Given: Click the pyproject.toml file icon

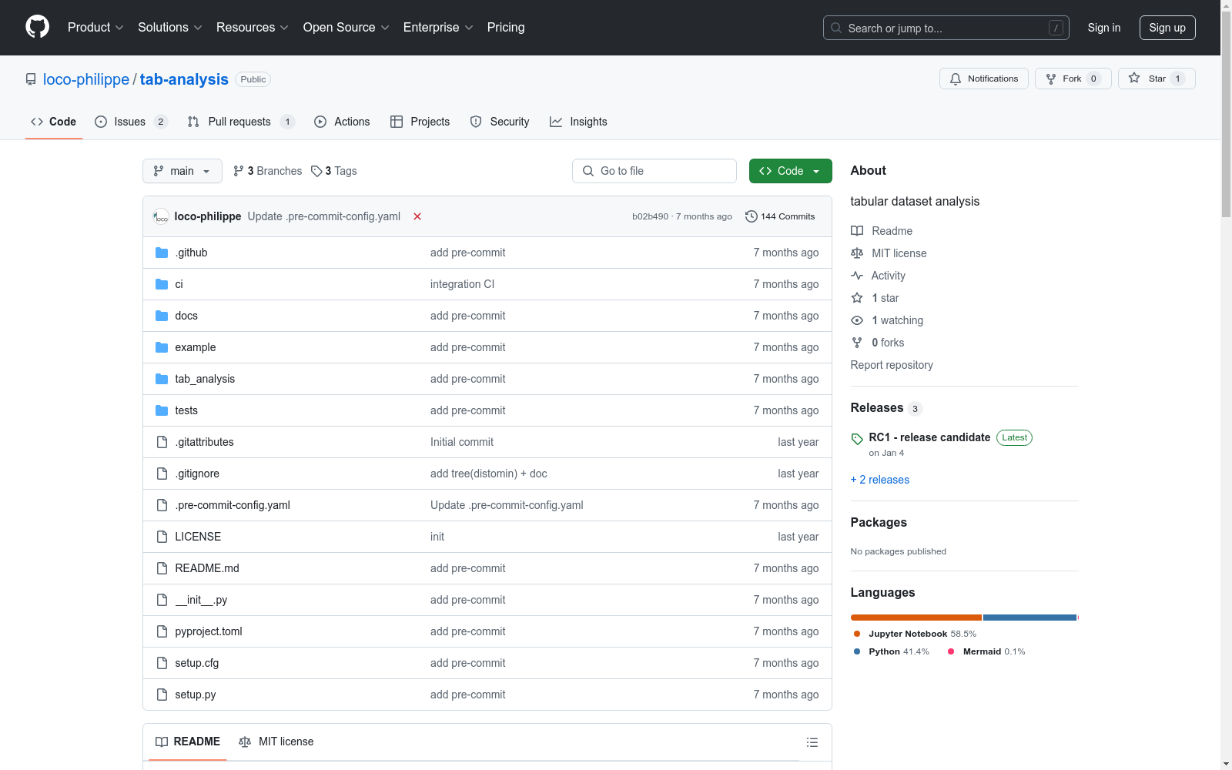Looking at the screenshot, I should (162, 631).
